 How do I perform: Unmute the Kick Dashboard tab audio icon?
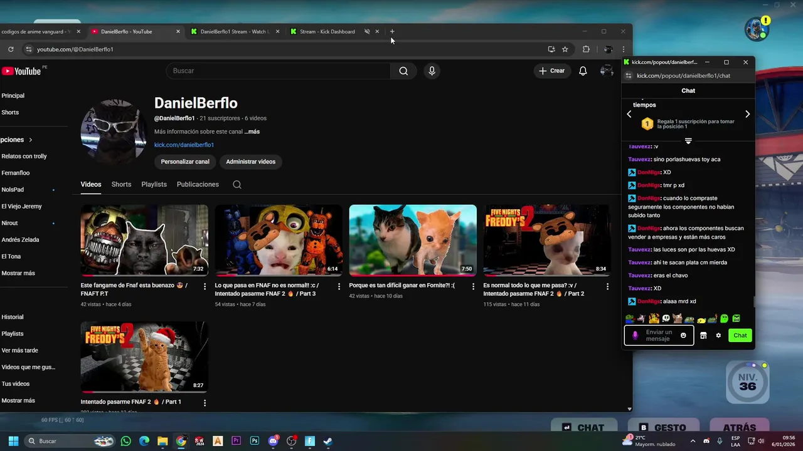pyautogui.click(x=367, y=31)
